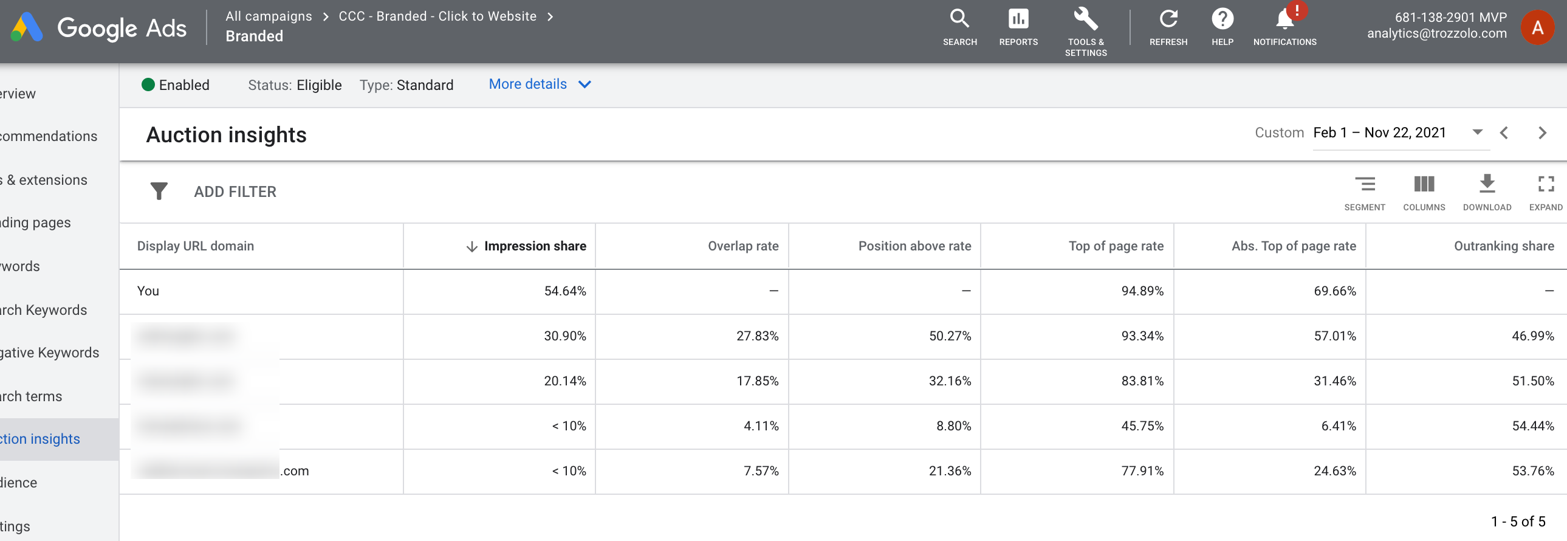This screenshot has height=541, width=1567.
Task: Click the Google Ads logo
Action: click(x=98, y=27)
